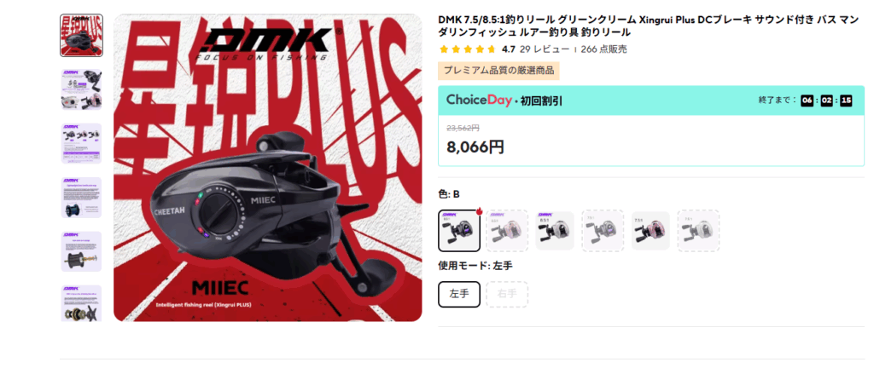Click the プレミアム品質の厳選商品 badge
This screenshot has height=368, width=874.
point(498,71)
